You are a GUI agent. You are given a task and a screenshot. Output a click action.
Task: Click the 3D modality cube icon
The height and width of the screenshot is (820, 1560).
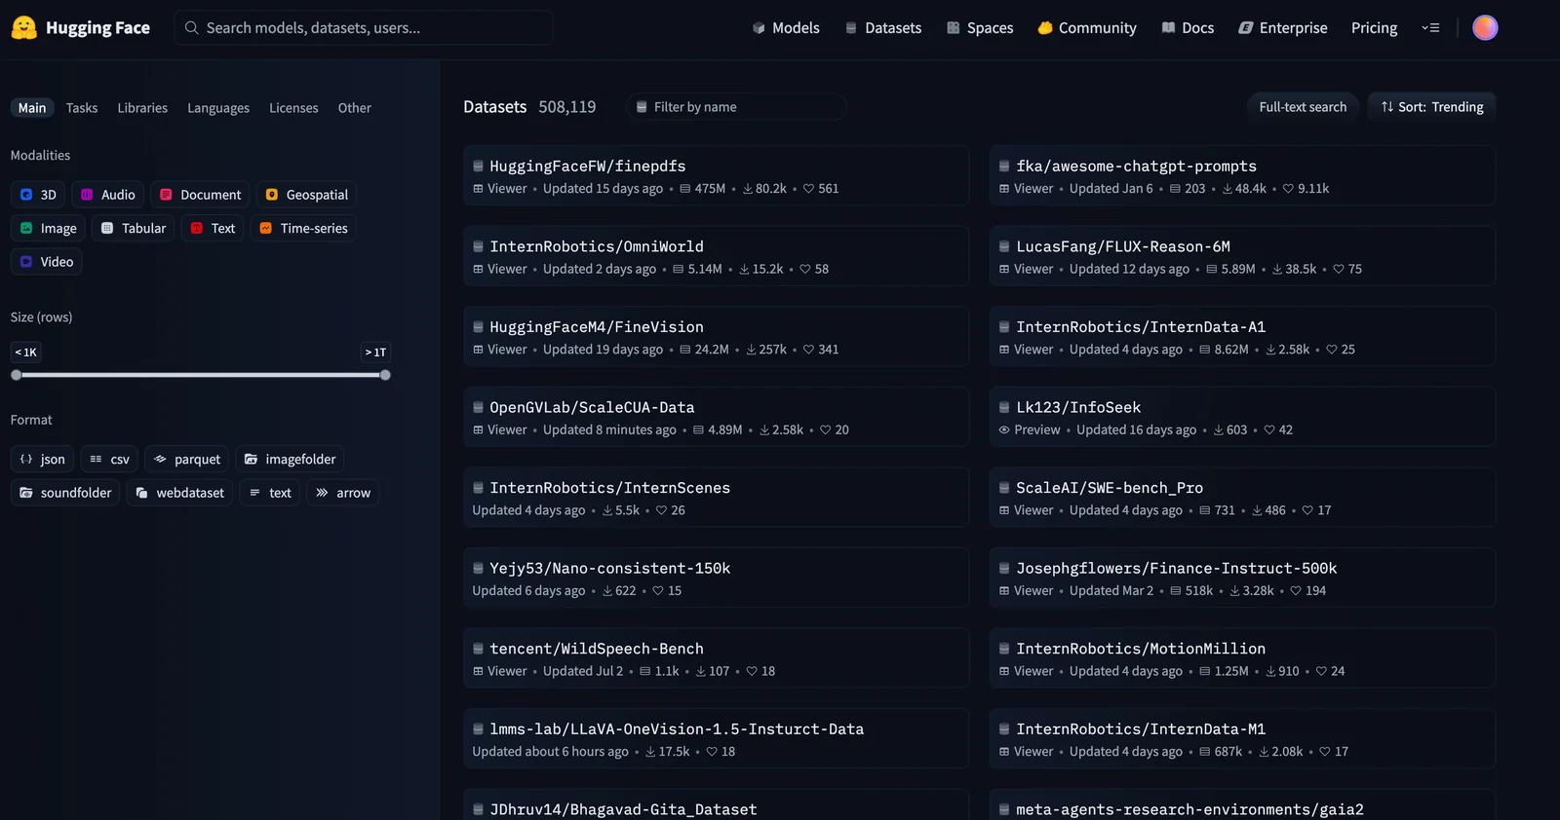(x=26, y=195)
